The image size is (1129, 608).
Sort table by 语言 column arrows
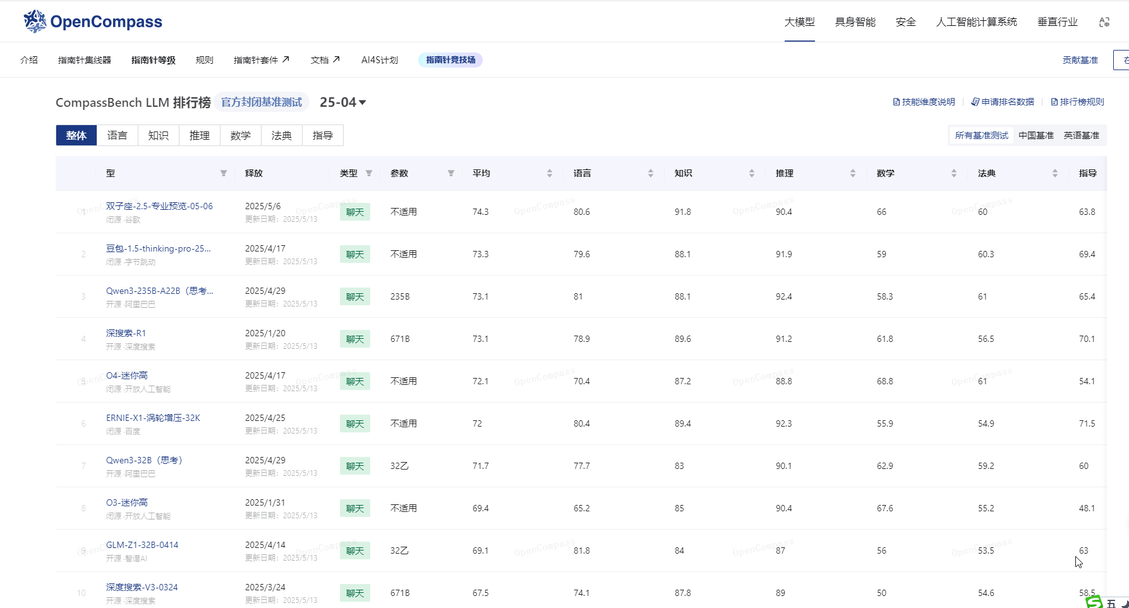click(x=651, y=173)
